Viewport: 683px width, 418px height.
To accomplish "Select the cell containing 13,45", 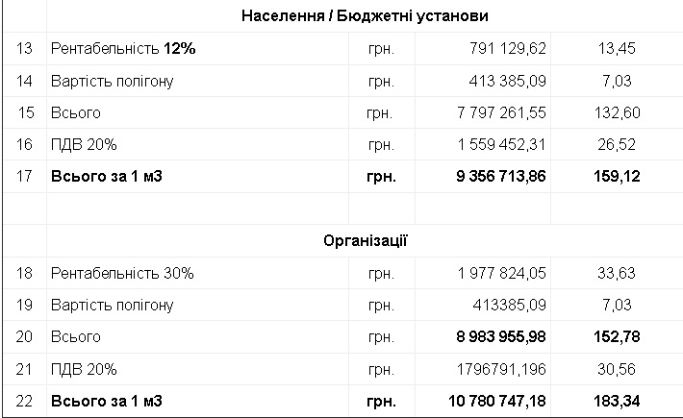I will pos(617,49).
